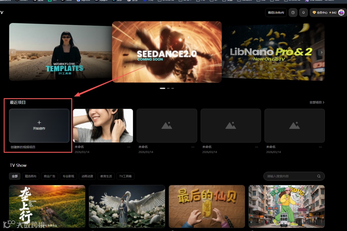Open the 垄上行 rice field show card

point(47,207)
